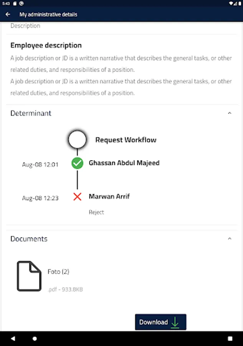Image resolution: width=243 pixels, height=346 pixels.
Task: Collapse the Documents section chevron
Action: coord(230,239)
